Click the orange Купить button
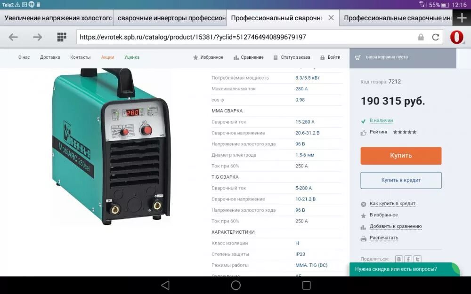 (401, 156)
